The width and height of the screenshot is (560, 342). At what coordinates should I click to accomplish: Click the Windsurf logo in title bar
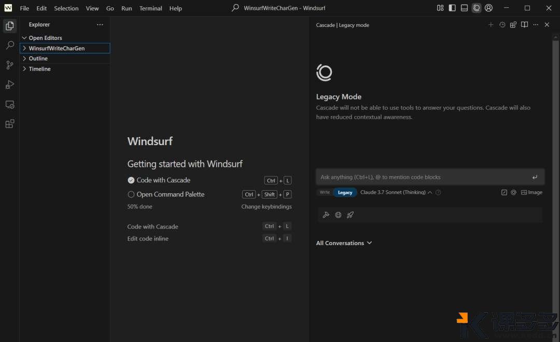(x=8, y=8)
